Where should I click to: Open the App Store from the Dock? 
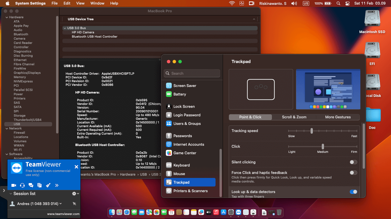(x=224, y=212)
